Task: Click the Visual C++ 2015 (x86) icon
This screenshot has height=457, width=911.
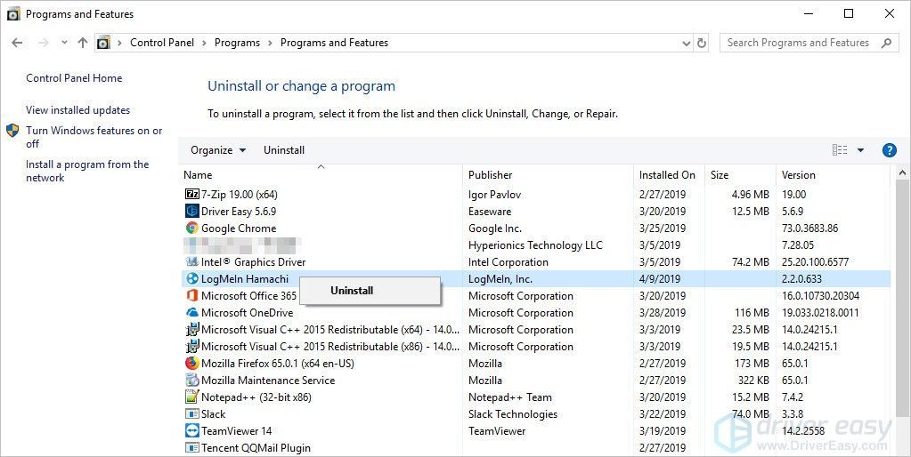Action: [191, 346]
